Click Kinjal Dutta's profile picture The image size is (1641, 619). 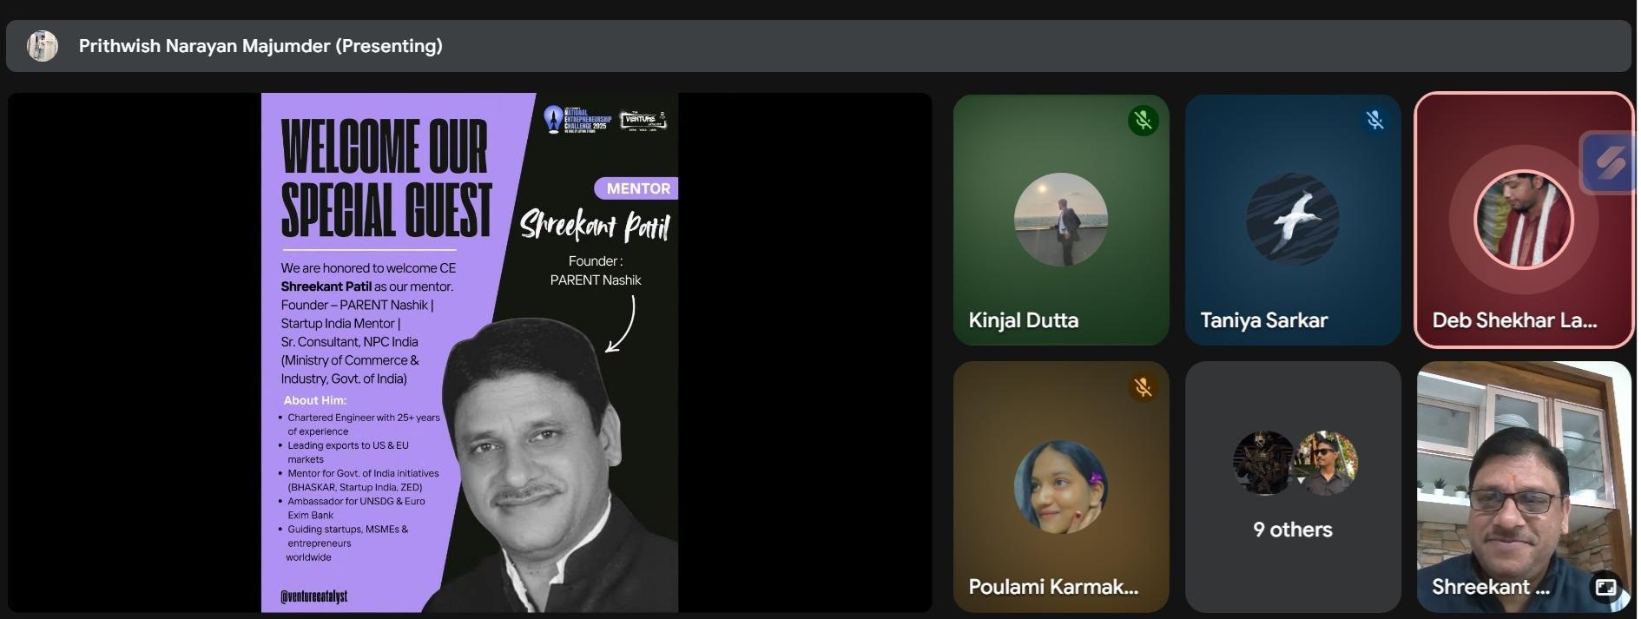pos(1061,220)
